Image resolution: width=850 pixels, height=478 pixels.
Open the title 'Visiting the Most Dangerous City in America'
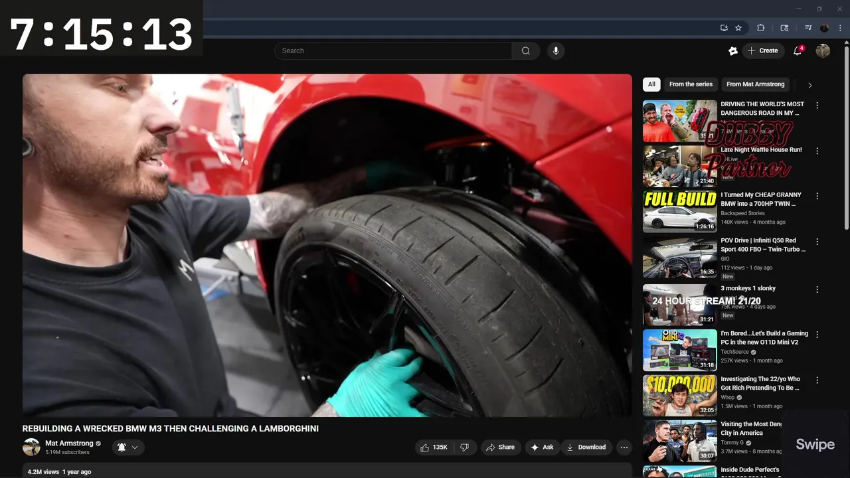pos(752,428)
